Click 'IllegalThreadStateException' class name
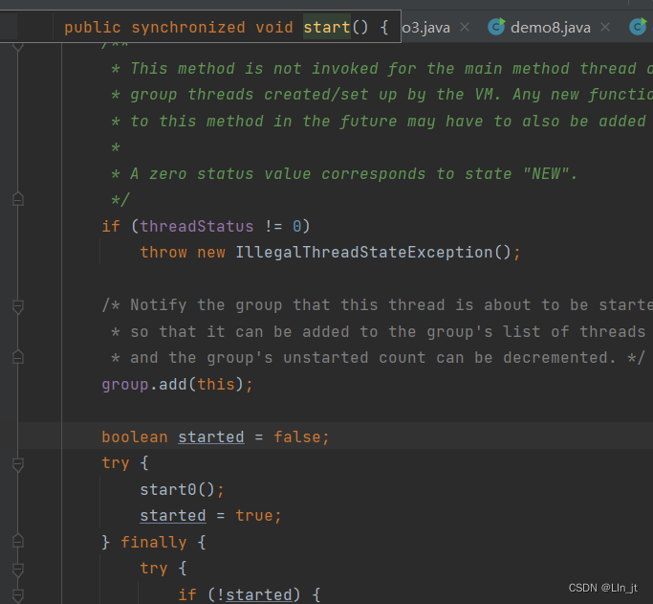 coord(364,252)
